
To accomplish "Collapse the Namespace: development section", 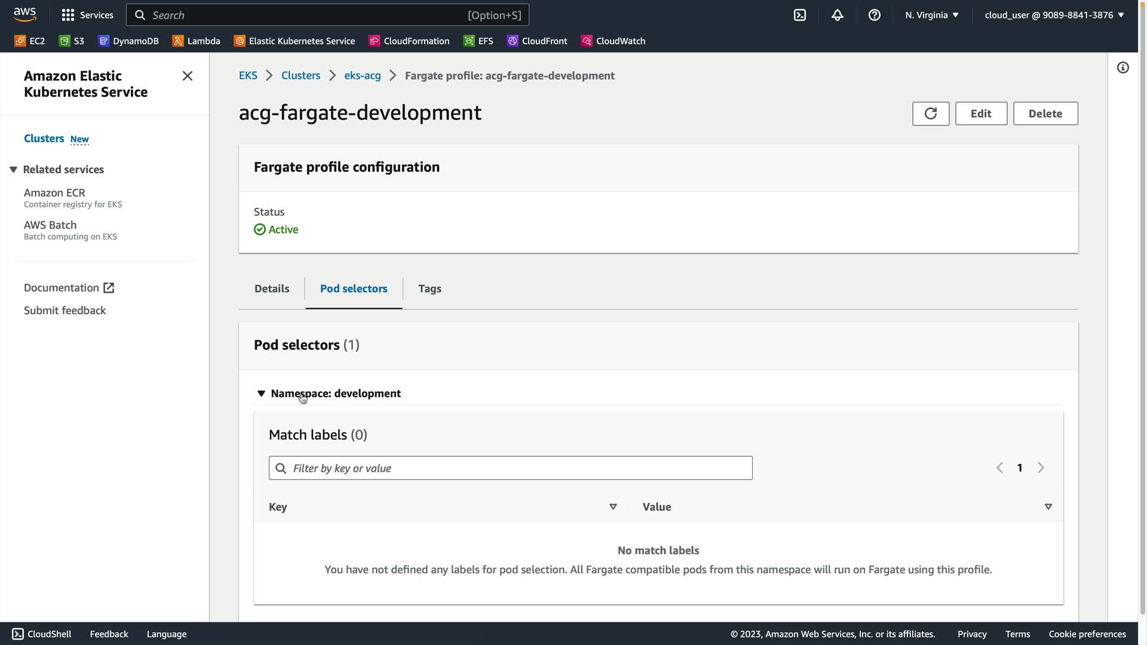I will click(x=261, y=394).
